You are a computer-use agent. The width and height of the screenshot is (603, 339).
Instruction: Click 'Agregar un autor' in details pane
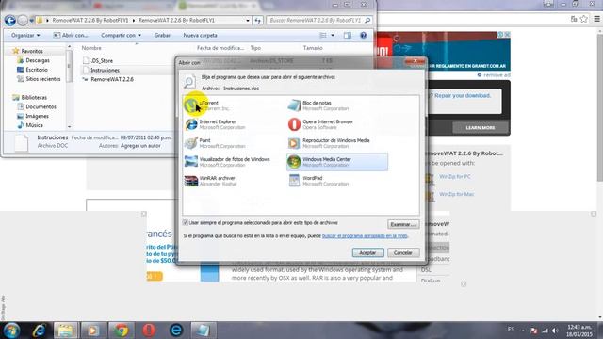[140, 146]
